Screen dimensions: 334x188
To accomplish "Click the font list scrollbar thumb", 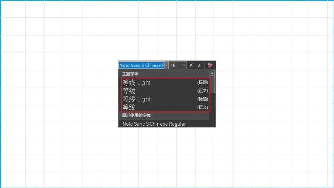I will point(212,85).
